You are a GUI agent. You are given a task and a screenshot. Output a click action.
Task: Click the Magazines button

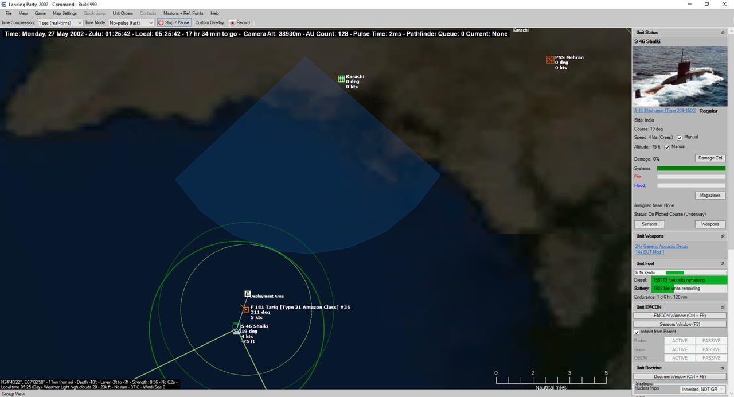pyautogui.click(x=710, y=195)
